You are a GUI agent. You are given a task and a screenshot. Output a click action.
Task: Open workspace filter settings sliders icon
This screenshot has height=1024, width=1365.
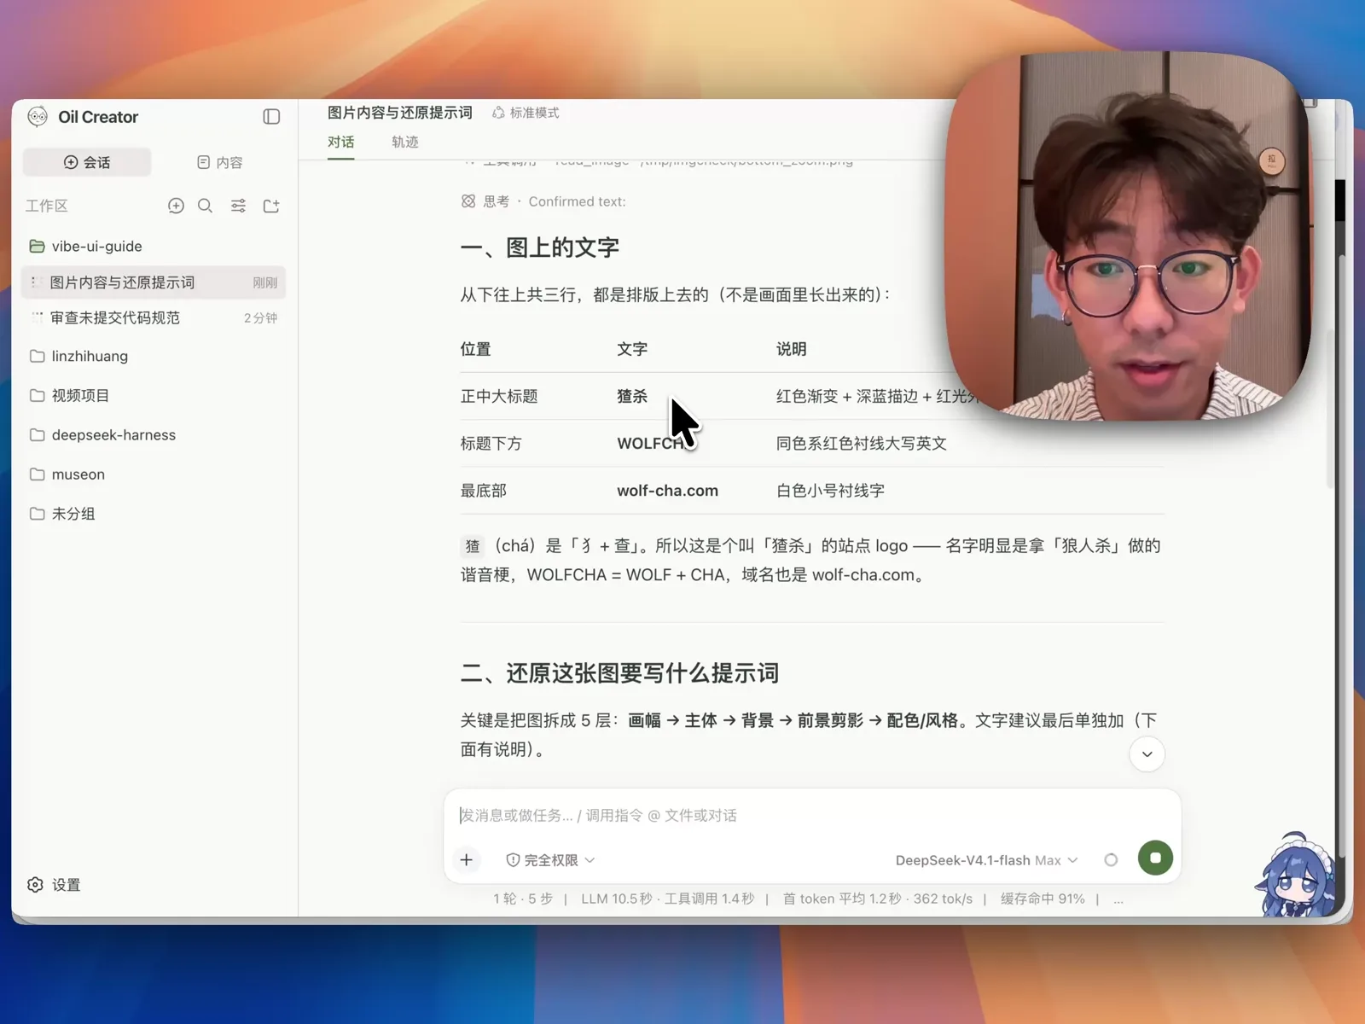(238, 206)
